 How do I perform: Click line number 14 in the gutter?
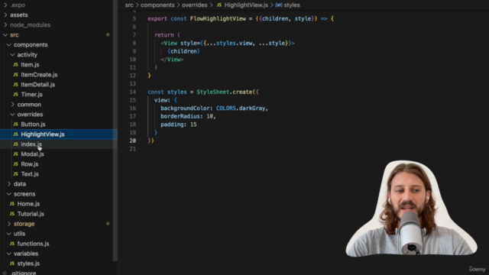point(133,92)
